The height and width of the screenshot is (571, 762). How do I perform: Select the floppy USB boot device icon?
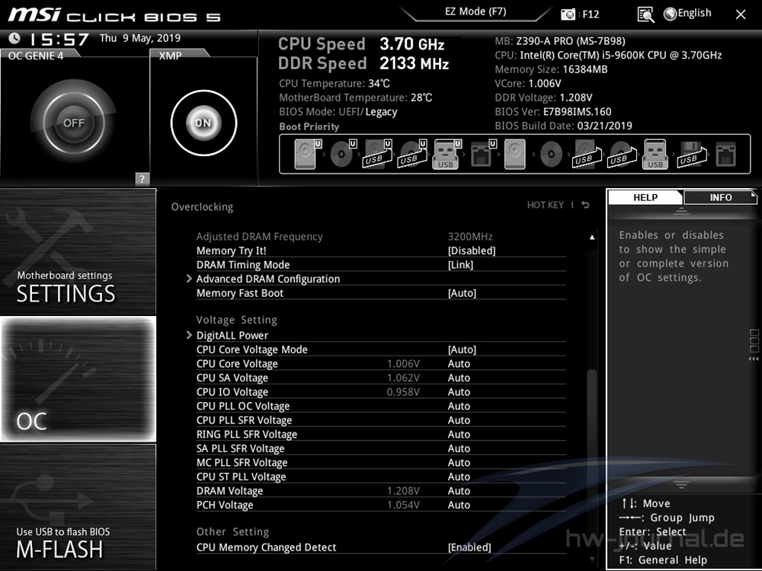[x=690, y=155]
